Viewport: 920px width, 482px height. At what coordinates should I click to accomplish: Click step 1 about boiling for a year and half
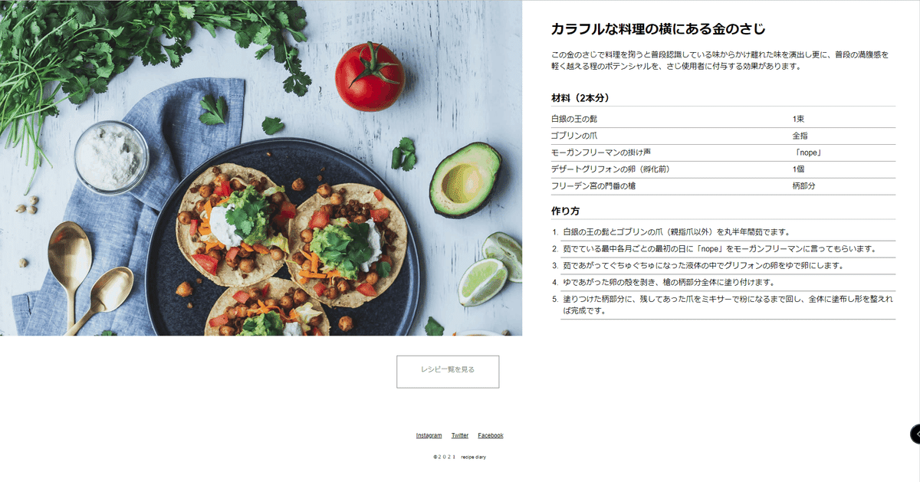click(x=723, y=232)
